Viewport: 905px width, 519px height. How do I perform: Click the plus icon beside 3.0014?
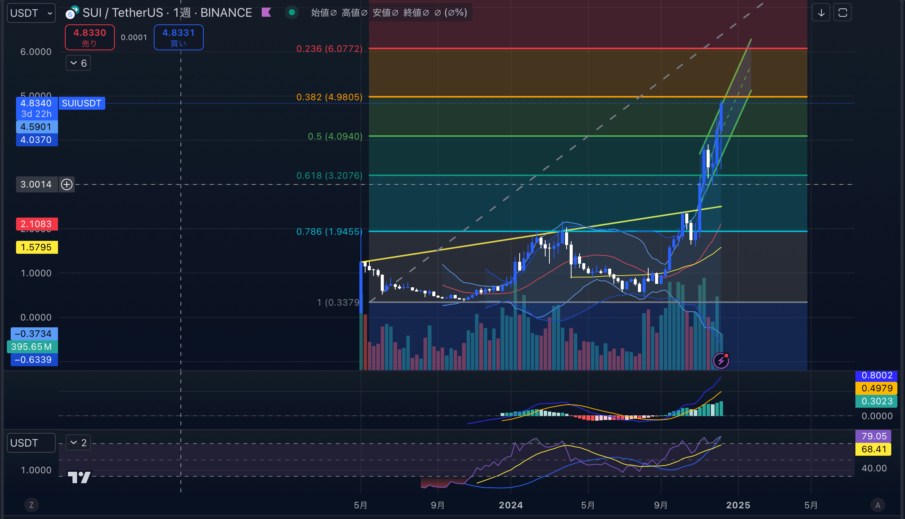coord(67,184)
